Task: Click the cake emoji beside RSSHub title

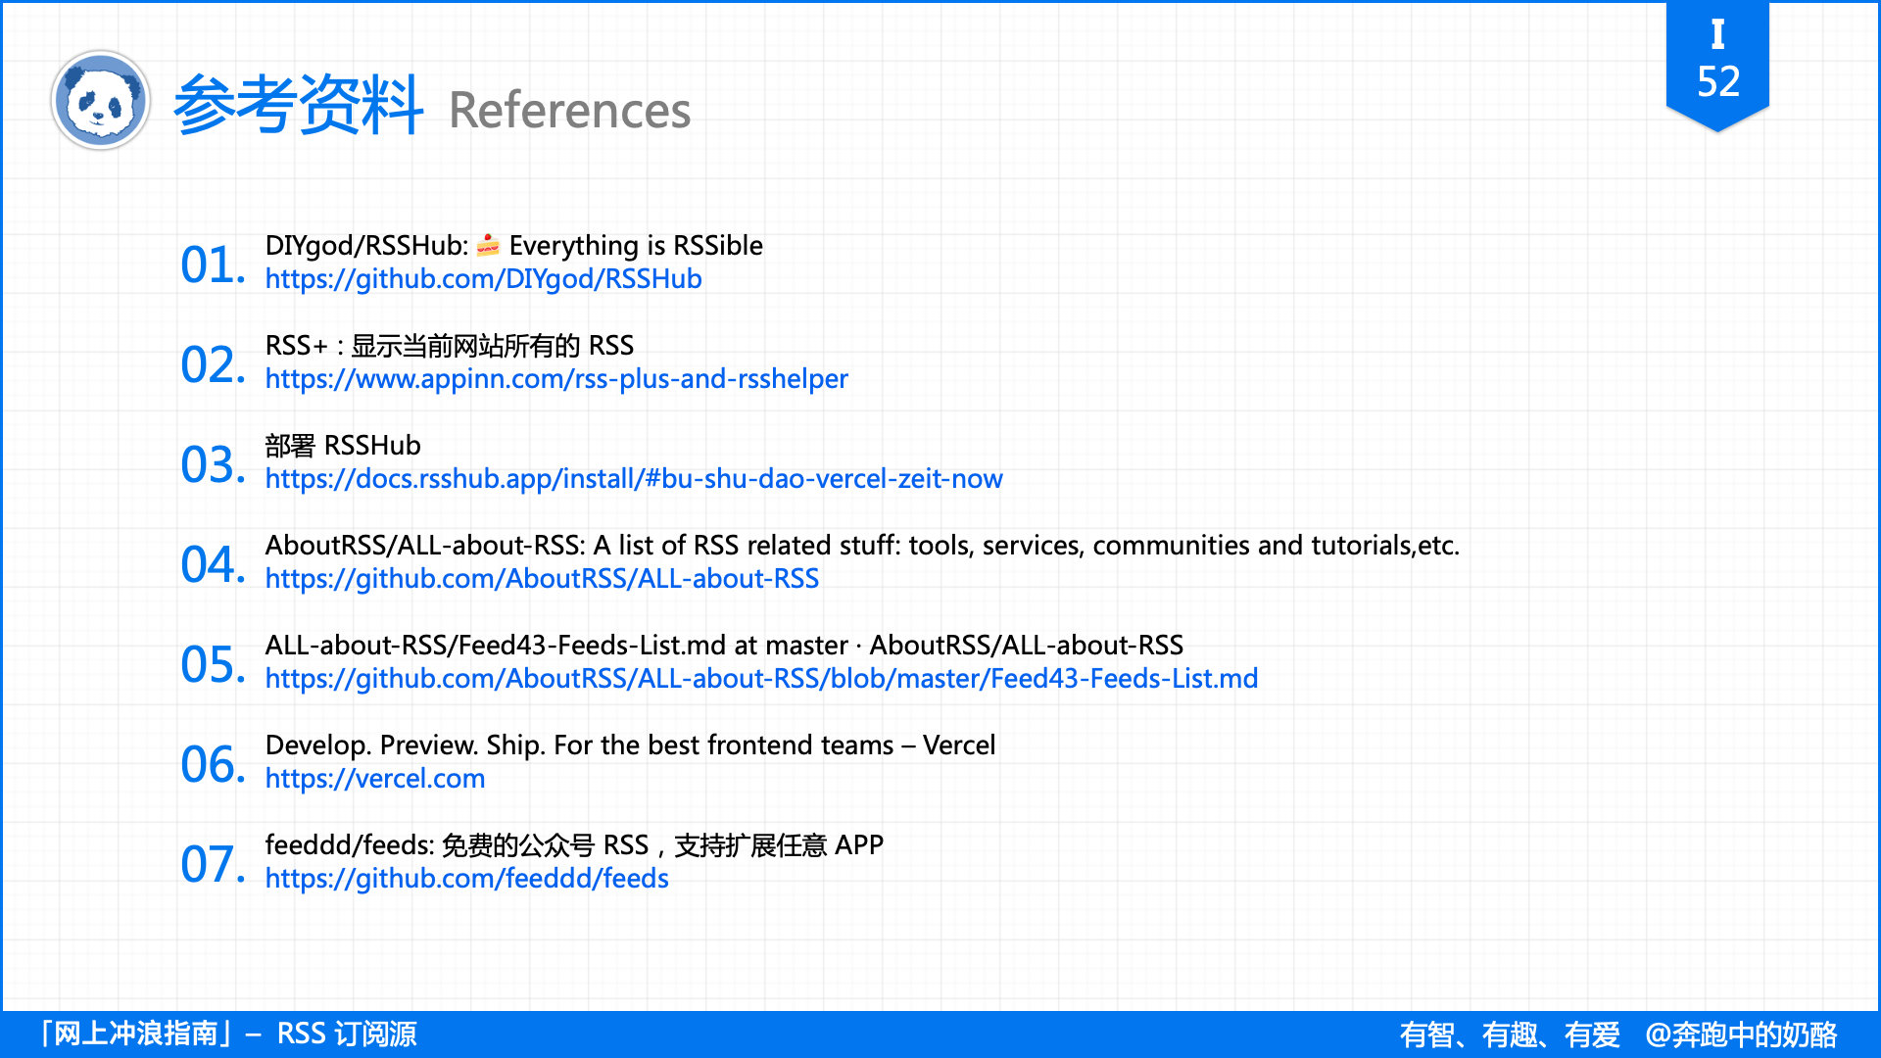Action: pos(488,245)
